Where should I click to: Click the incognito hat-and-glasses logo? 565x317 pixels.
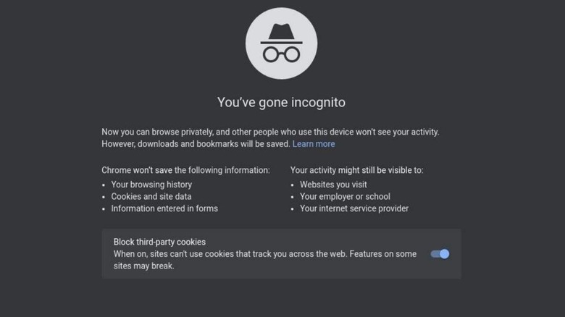(282, 43)
